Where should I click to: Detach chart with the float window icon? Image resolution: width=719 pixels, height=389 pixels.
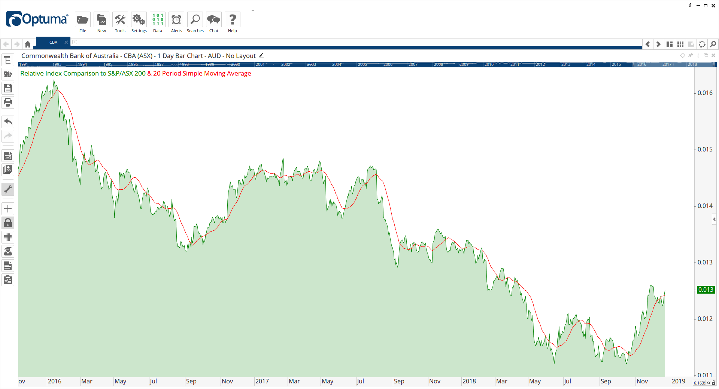[x=706, y=55]
